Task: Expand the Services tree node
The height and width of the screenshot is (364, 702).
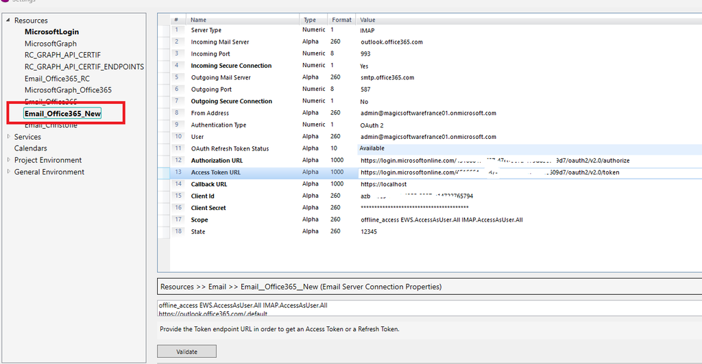Action: (8, 136)
